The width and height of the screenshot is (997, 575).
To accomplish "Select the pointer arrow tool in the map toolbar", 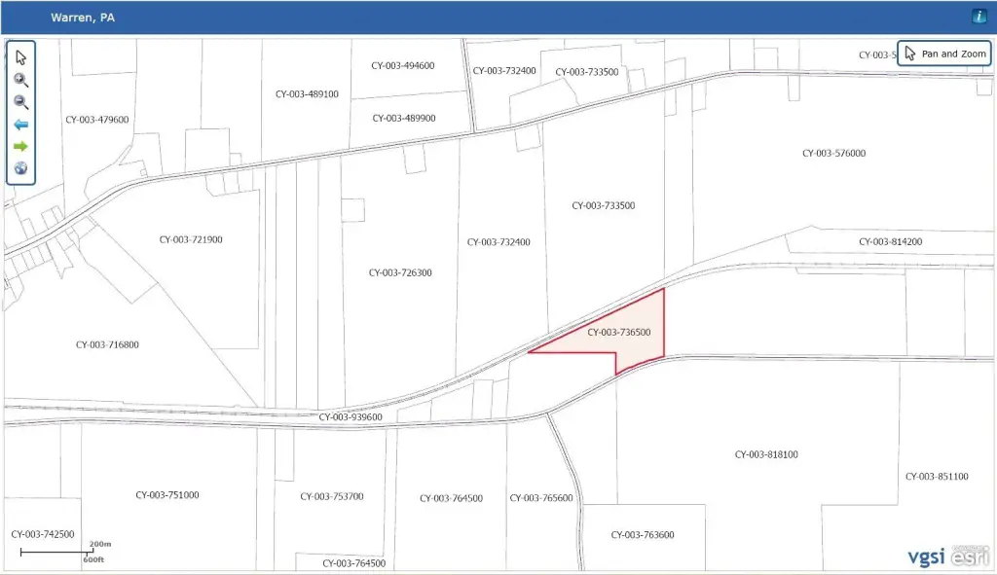I will pyautogui.click(x=21, y=57).
